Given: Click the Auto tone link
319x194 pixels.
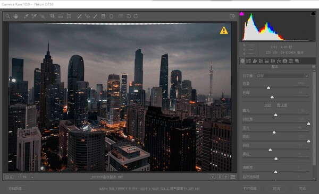Looking at the screenshot, I should (x=267, y=105).
